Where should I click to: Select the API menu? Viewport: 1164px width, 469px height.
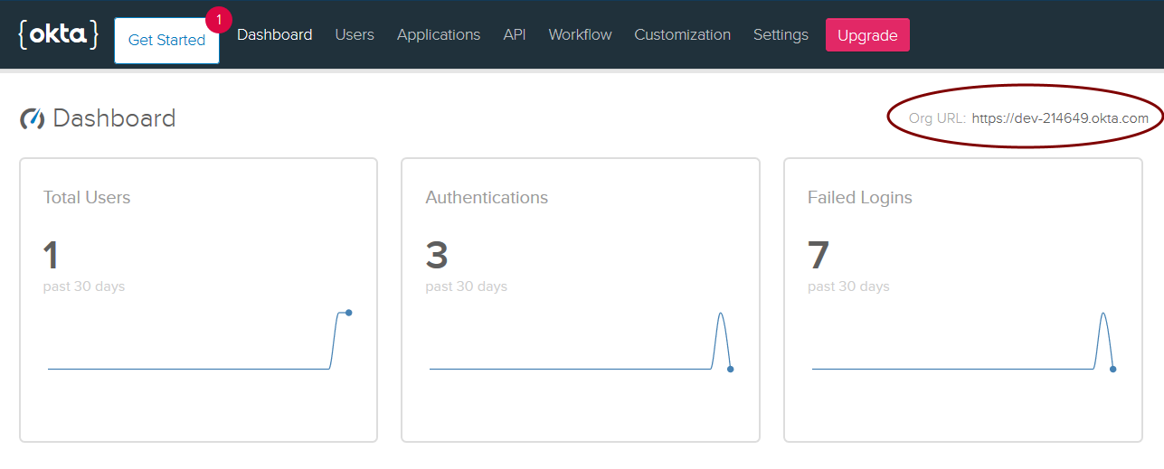[x=514, y=34]
